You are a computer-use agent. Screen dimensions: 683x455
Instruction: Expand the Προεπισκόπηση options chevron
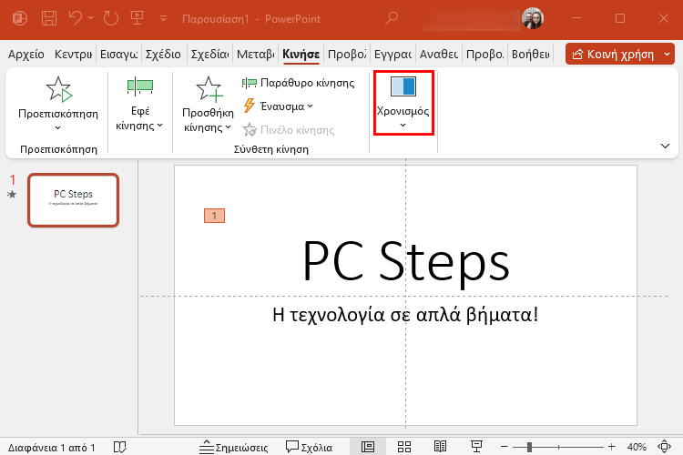tap(58, 128)
